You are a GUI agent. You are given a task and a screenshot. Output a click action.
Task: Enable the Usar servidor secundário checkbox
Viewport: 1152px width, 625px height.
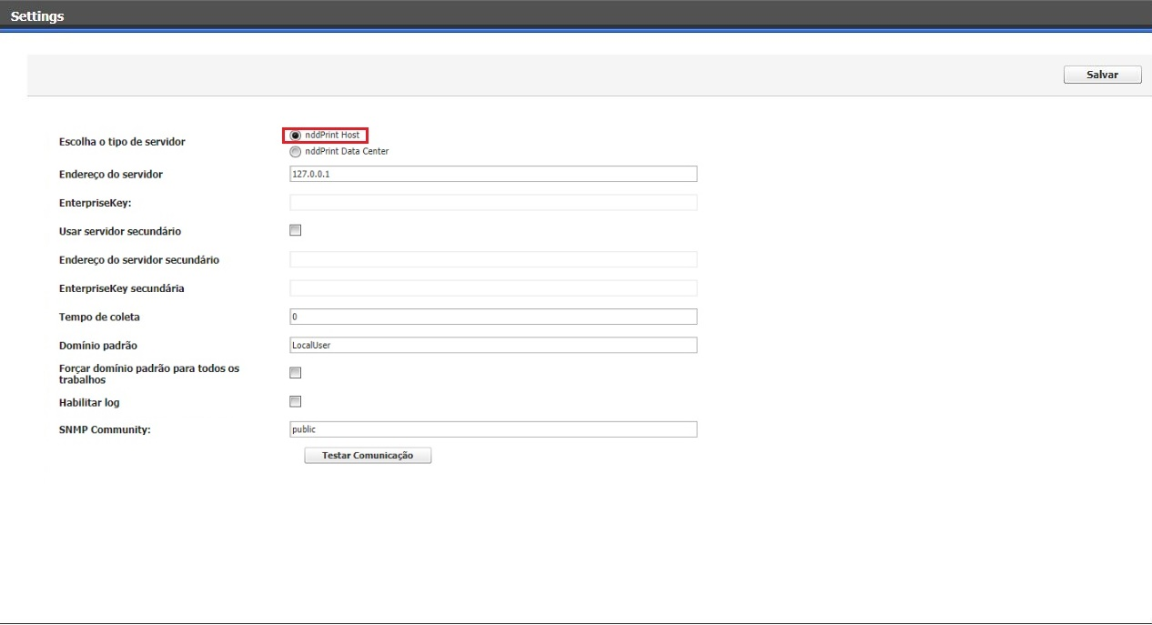[295, 231]
